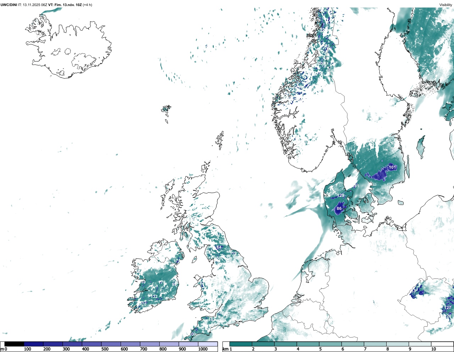Click the 'km' unit label on the legend

coord(225,349)
